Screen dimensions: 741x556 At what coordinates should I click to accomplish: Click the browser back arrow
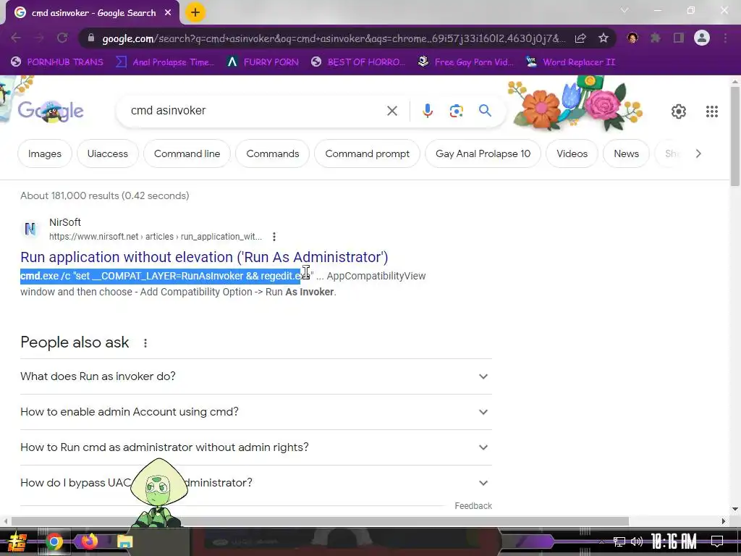[16, 38]
